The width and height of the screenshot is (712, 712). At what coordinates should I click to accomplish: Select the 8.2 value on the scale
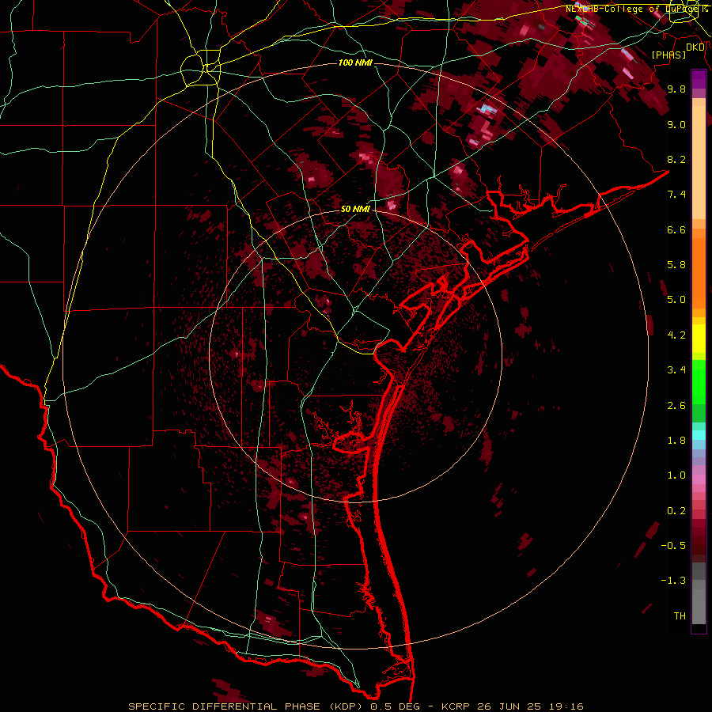coord(676,159)
